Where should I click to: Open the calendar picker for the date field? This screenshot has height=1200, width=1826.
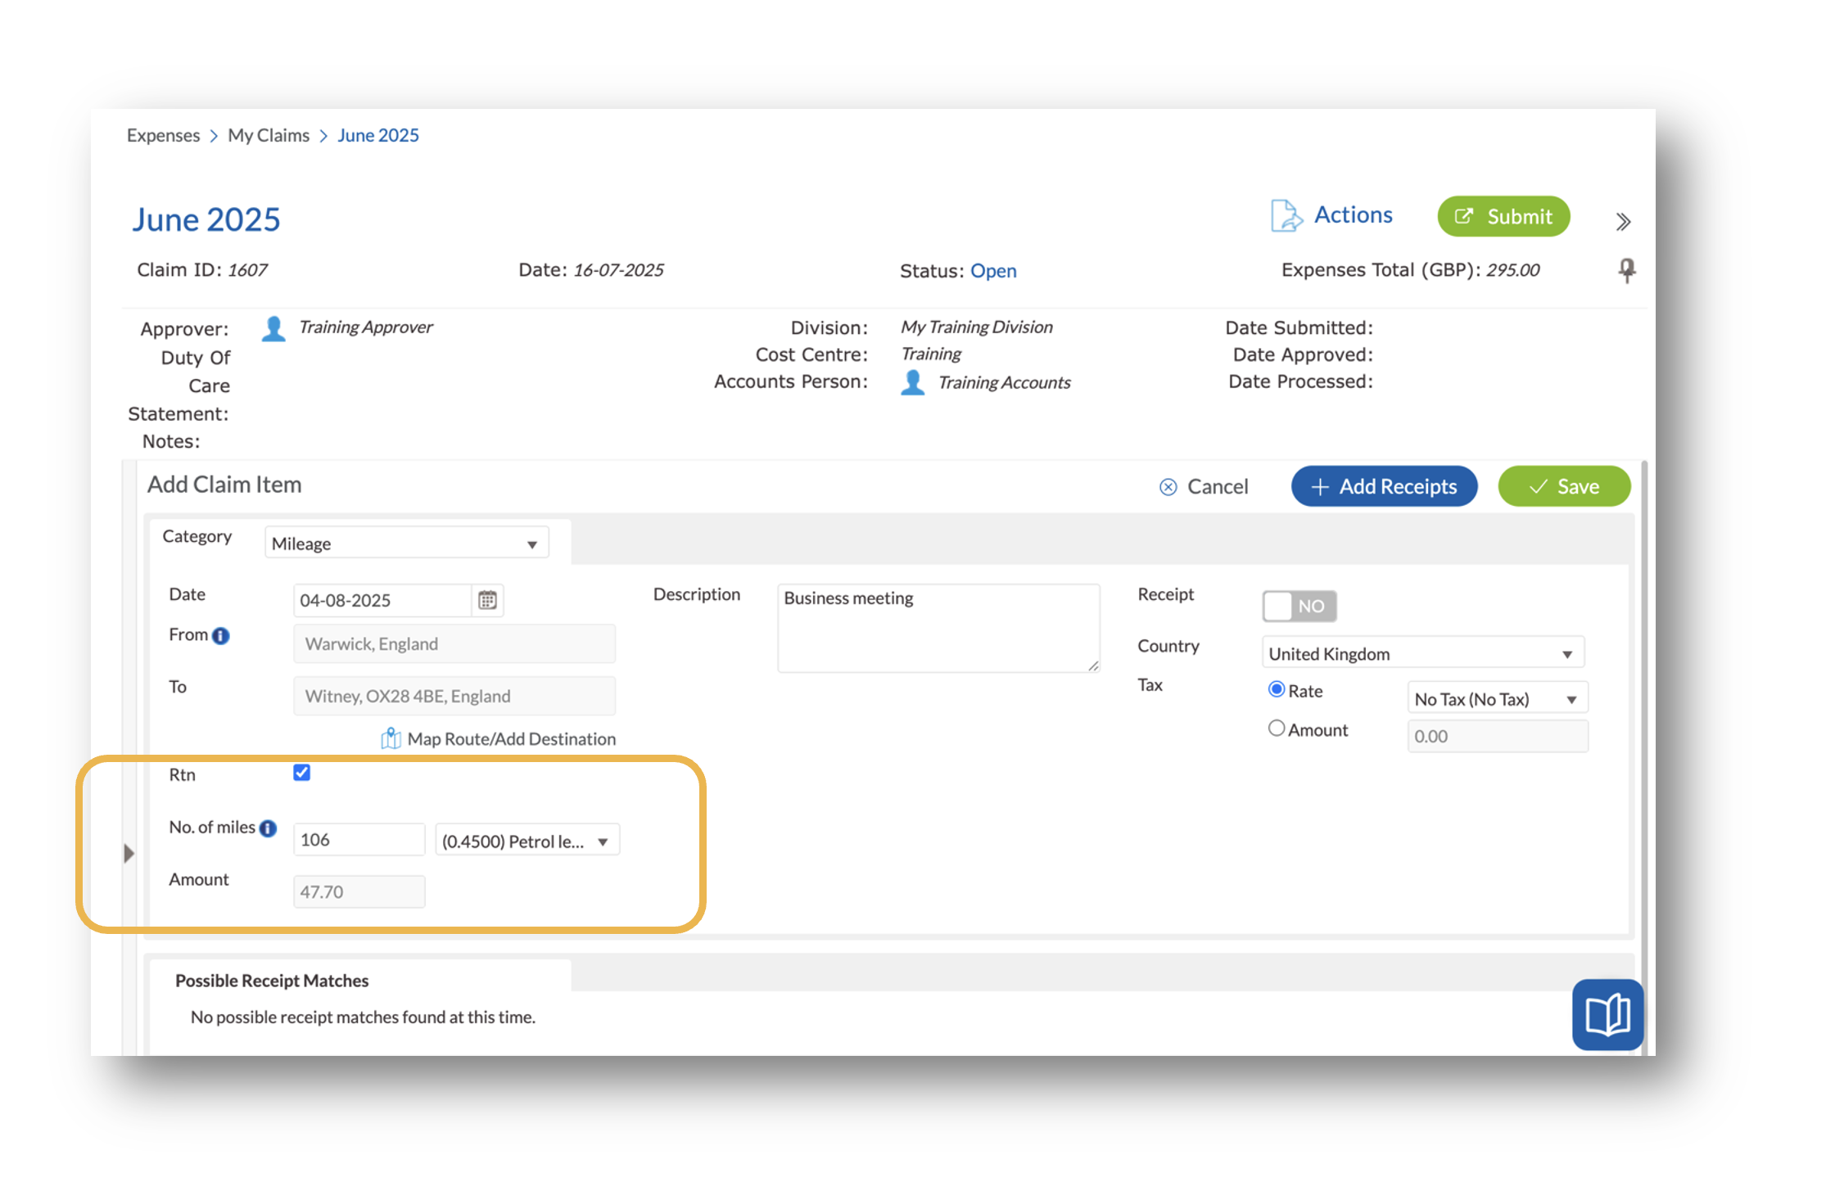pos(487,600)
